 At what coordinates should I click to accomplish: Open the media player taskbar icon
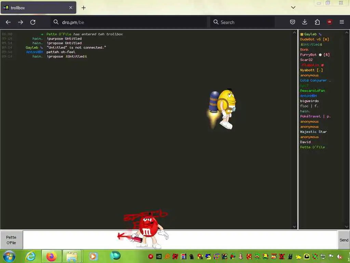93,256
